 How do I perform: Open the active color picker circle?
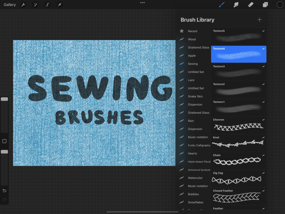[x=280, y=5]
